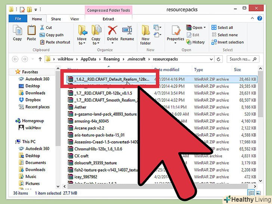Viewport: 272px width, 204px height.
Task: Click Roaming in the address breadcrumb
Action: tap(112, 59)
